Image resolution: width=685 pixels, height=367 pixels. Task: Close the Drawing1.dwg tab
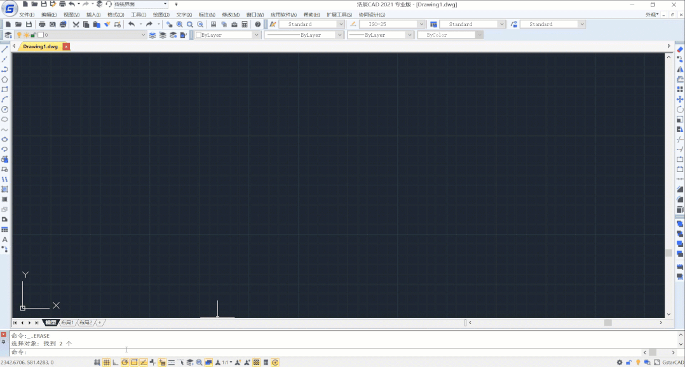click(x=66, y=46)
